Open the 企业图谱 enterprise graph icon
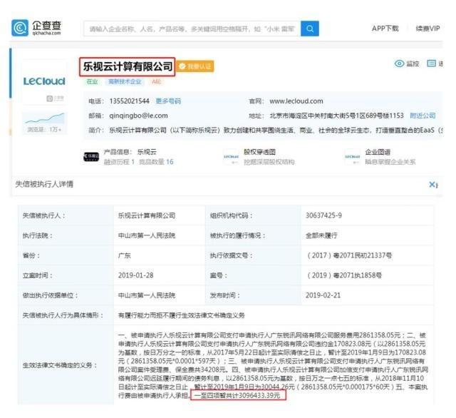 [x=352, y=157]
